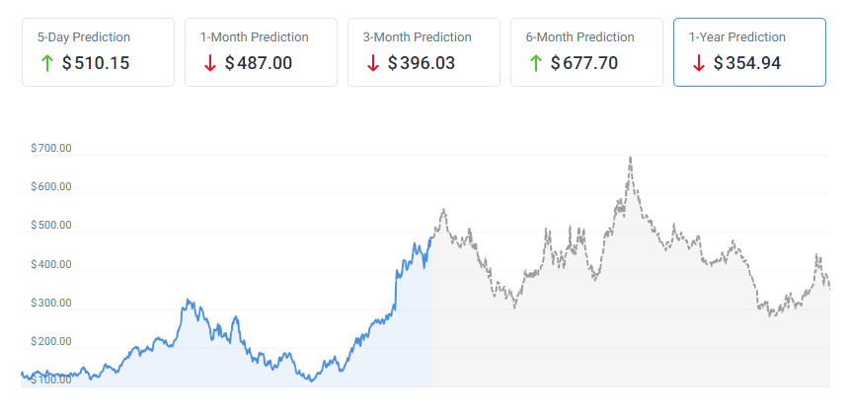Image resolution: width=848 pixels, height=408 pixels.
Task: Select the 1-Year Prediction card
Action: click(749, 51)
